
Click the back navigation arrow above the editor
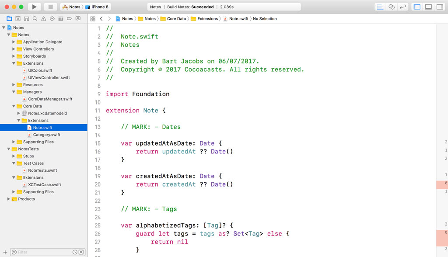101,19
